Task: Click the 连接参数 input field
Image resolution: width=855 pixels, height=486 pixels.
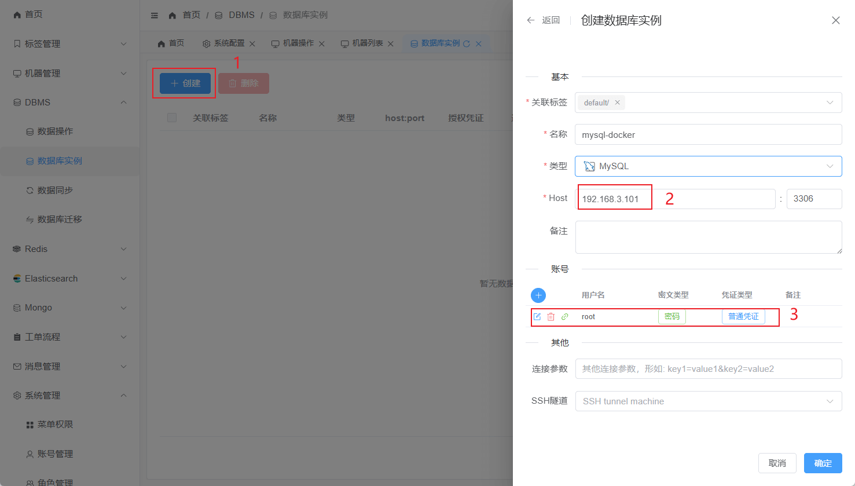Action: click(708, 369)
